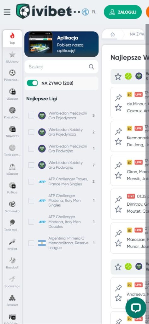Favorite the Dimitrov vs Moutet match

tap(118, 209)
